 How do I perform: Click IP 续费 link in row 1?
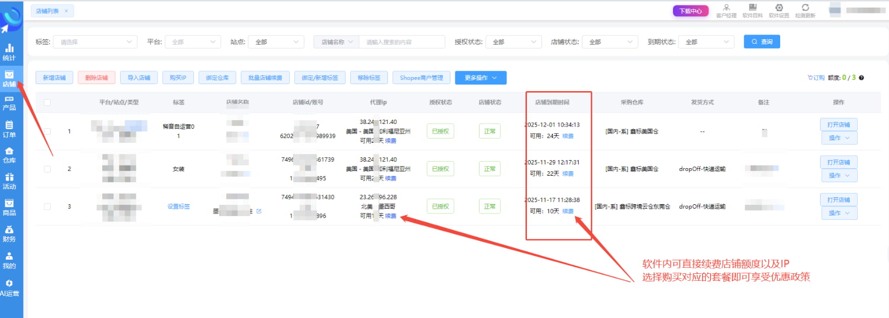coord(391,141)
